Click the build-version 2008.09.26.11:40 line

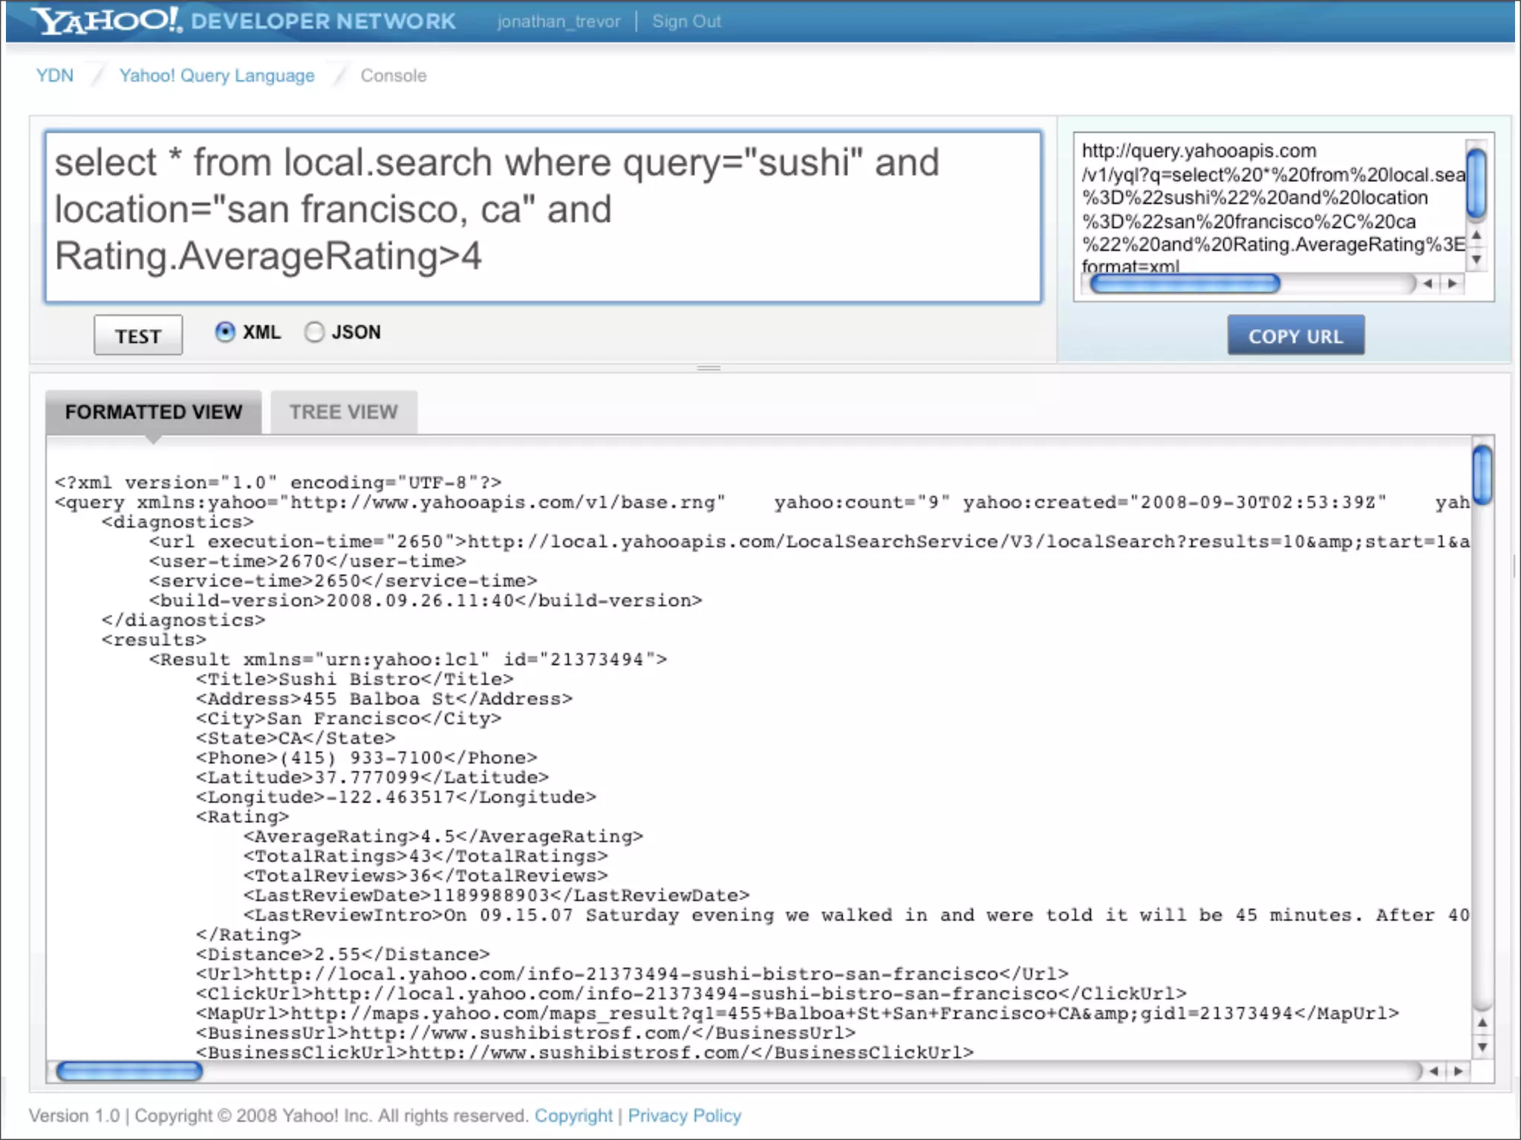(426, 600)
